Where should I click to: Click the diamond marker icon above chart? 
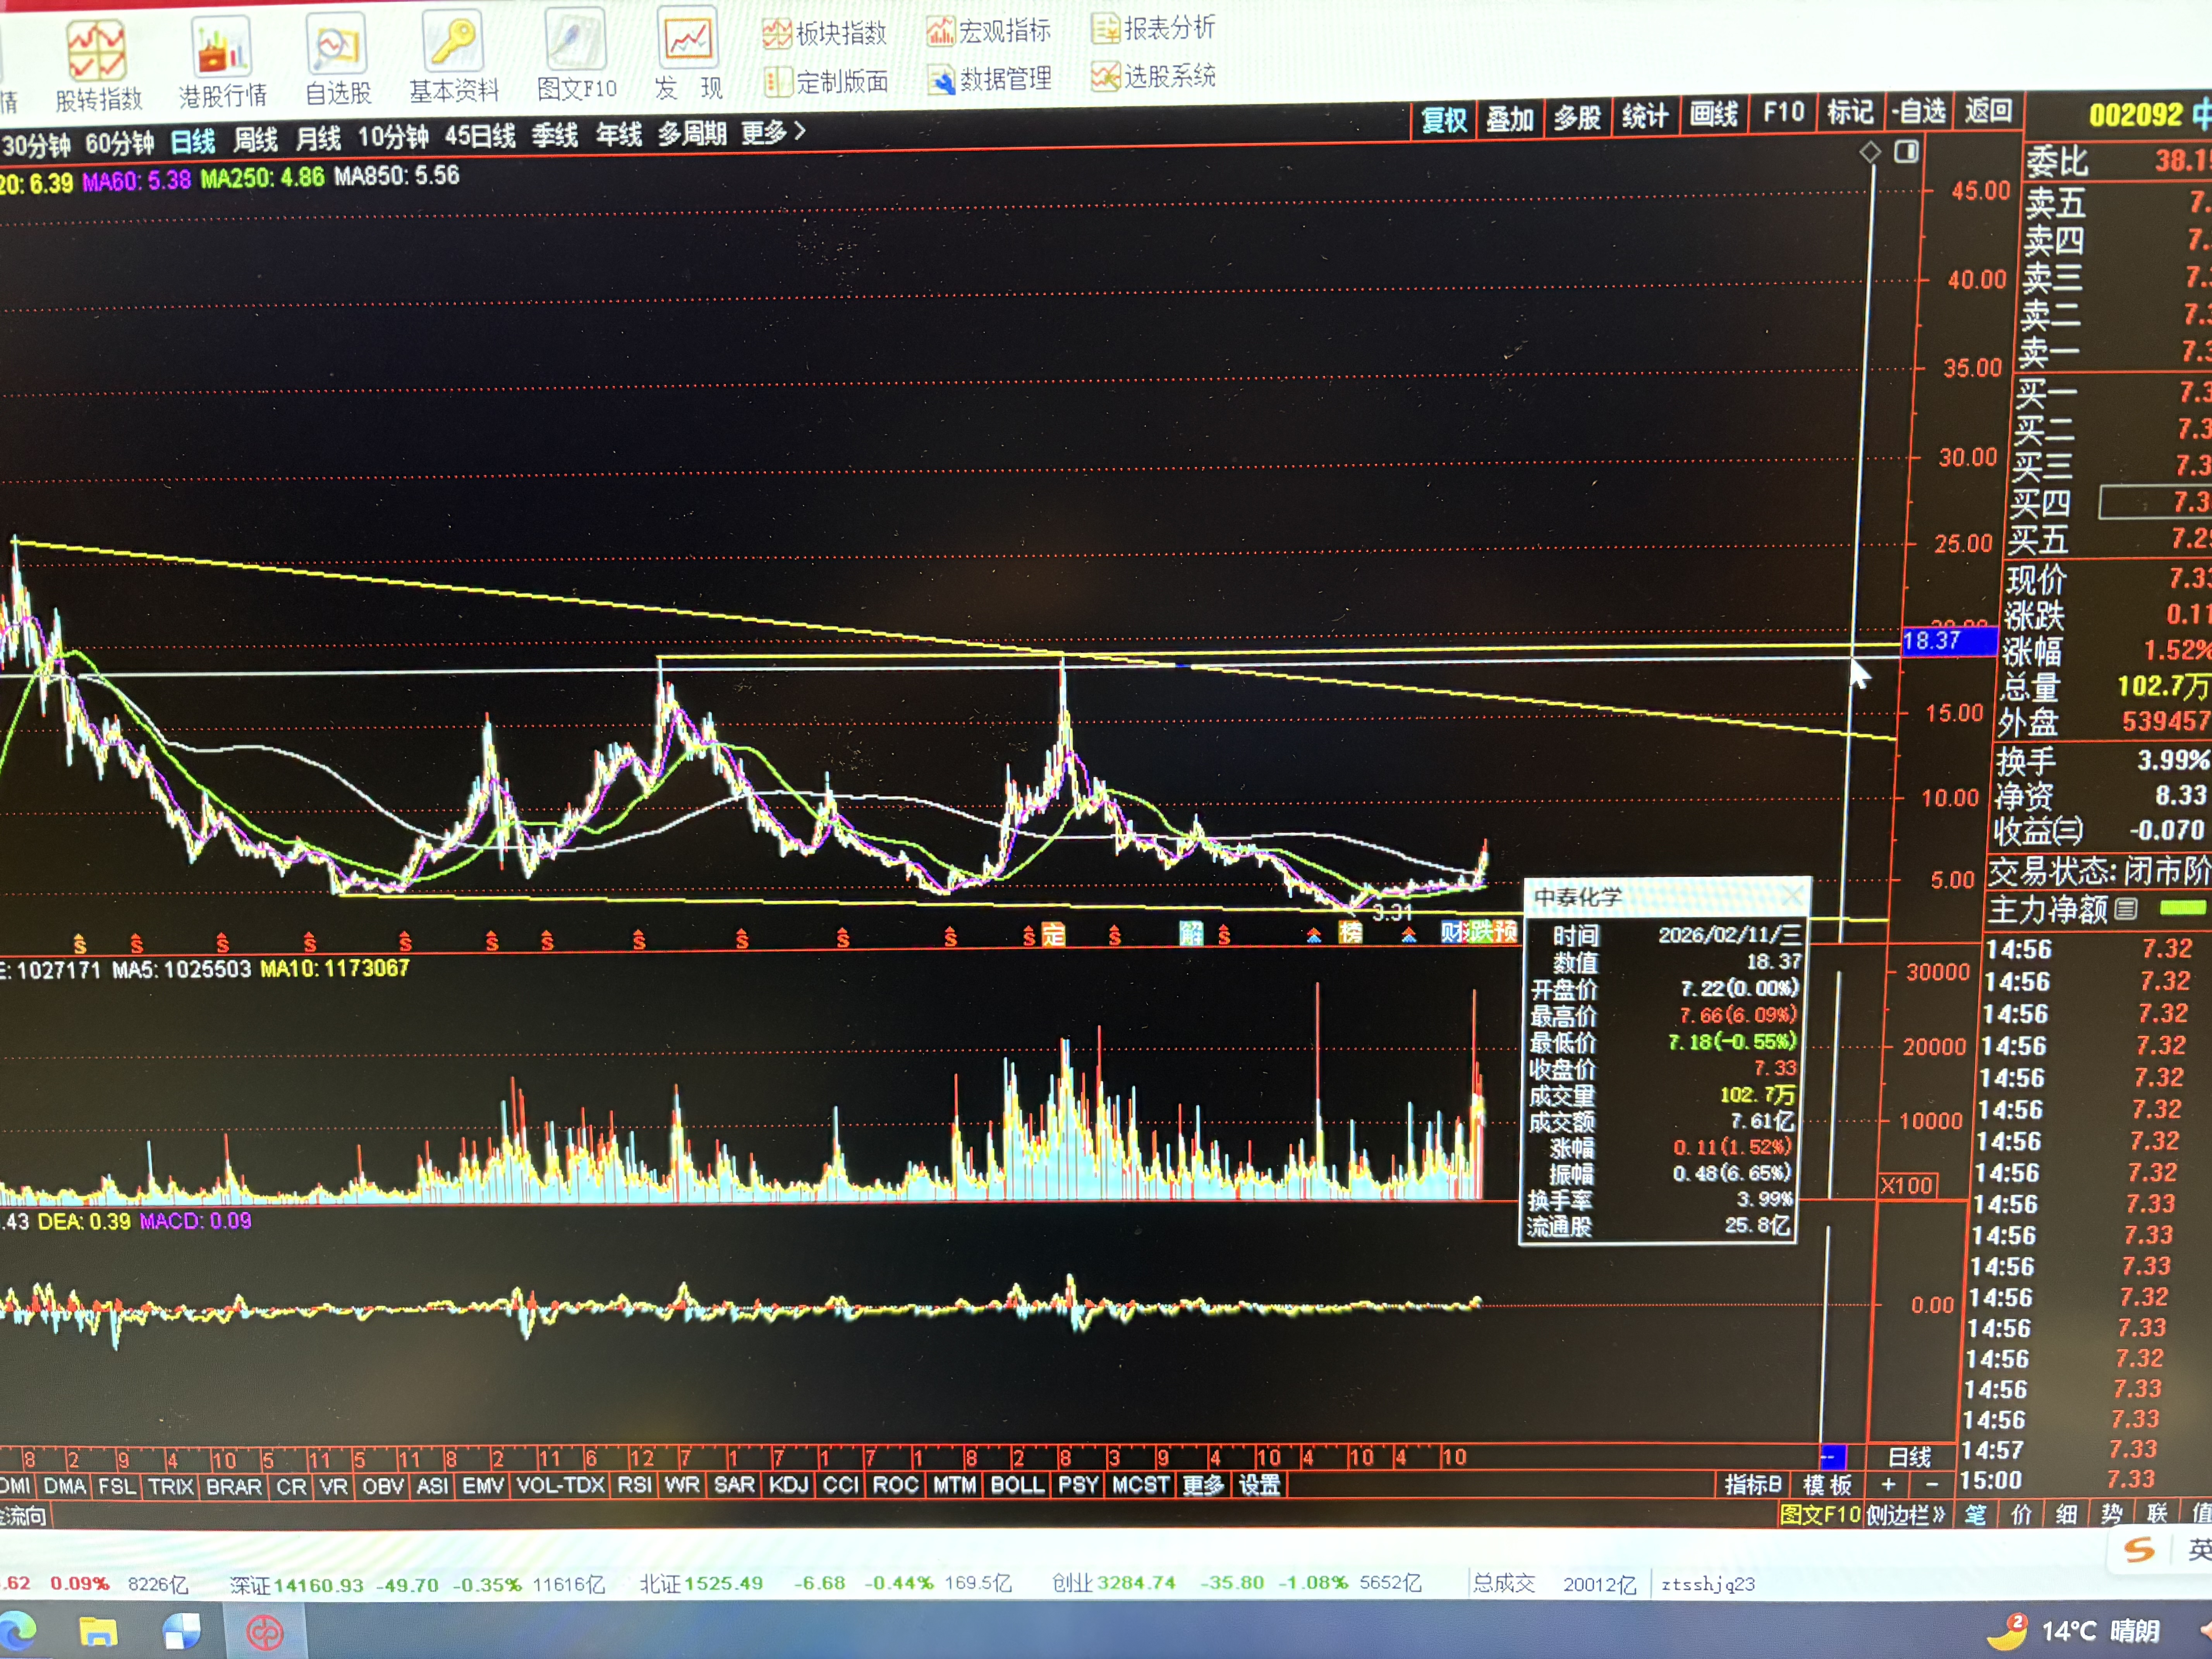[x=1870, y=152]
